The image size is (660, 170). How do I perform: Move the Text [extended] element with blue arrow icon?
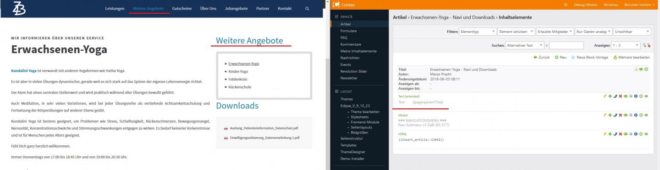(615, 96)
